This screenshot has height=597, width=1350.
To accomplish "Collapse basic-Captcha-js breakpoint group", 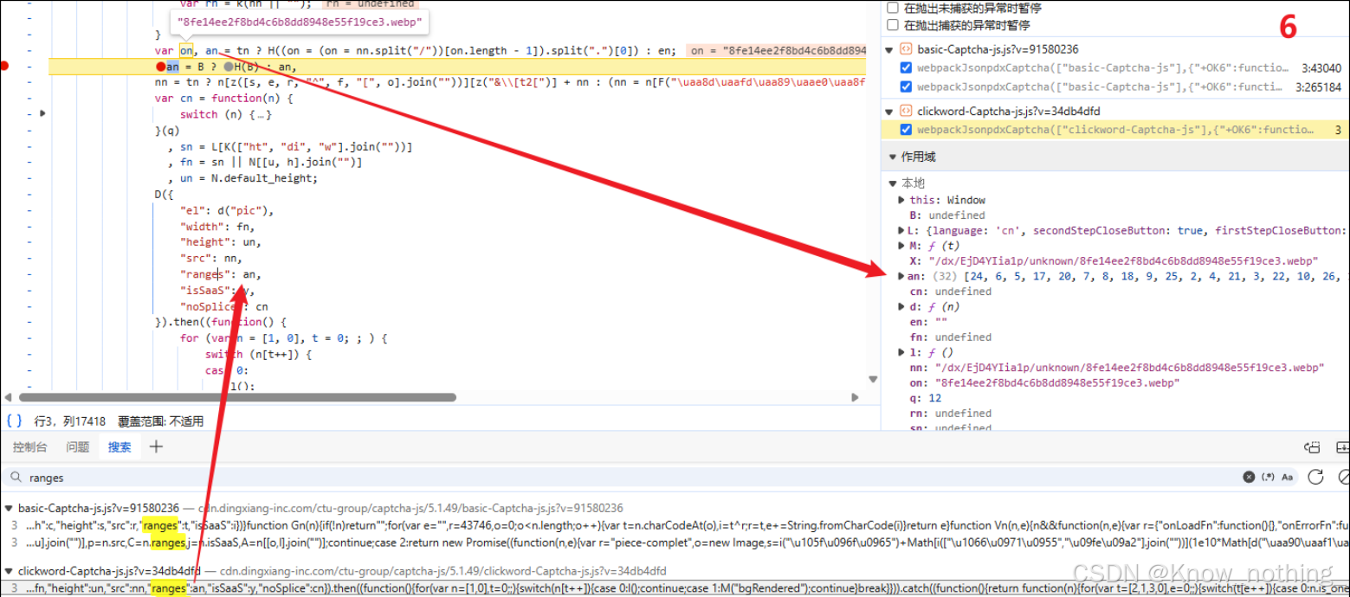I will click(x=889, y=50).
